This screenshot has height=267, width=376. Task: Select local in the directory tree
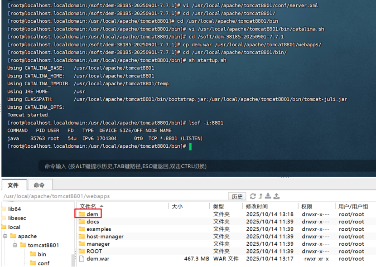14,227
